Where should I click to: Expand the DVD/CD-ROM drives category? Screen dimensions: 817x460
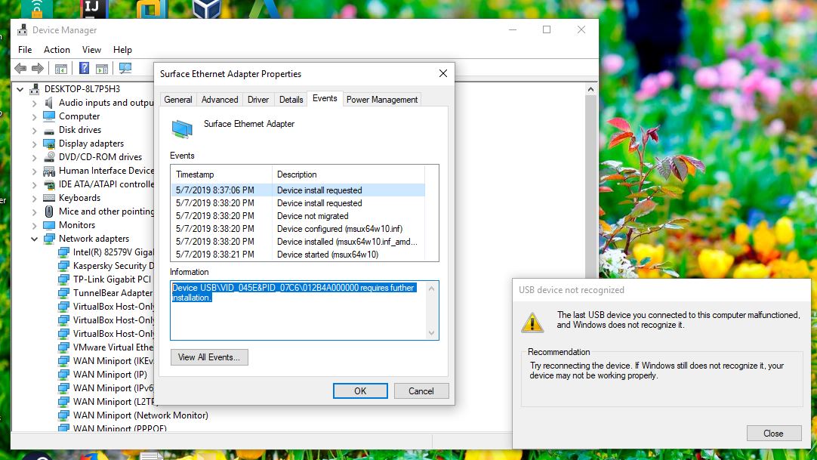[34, 157]
